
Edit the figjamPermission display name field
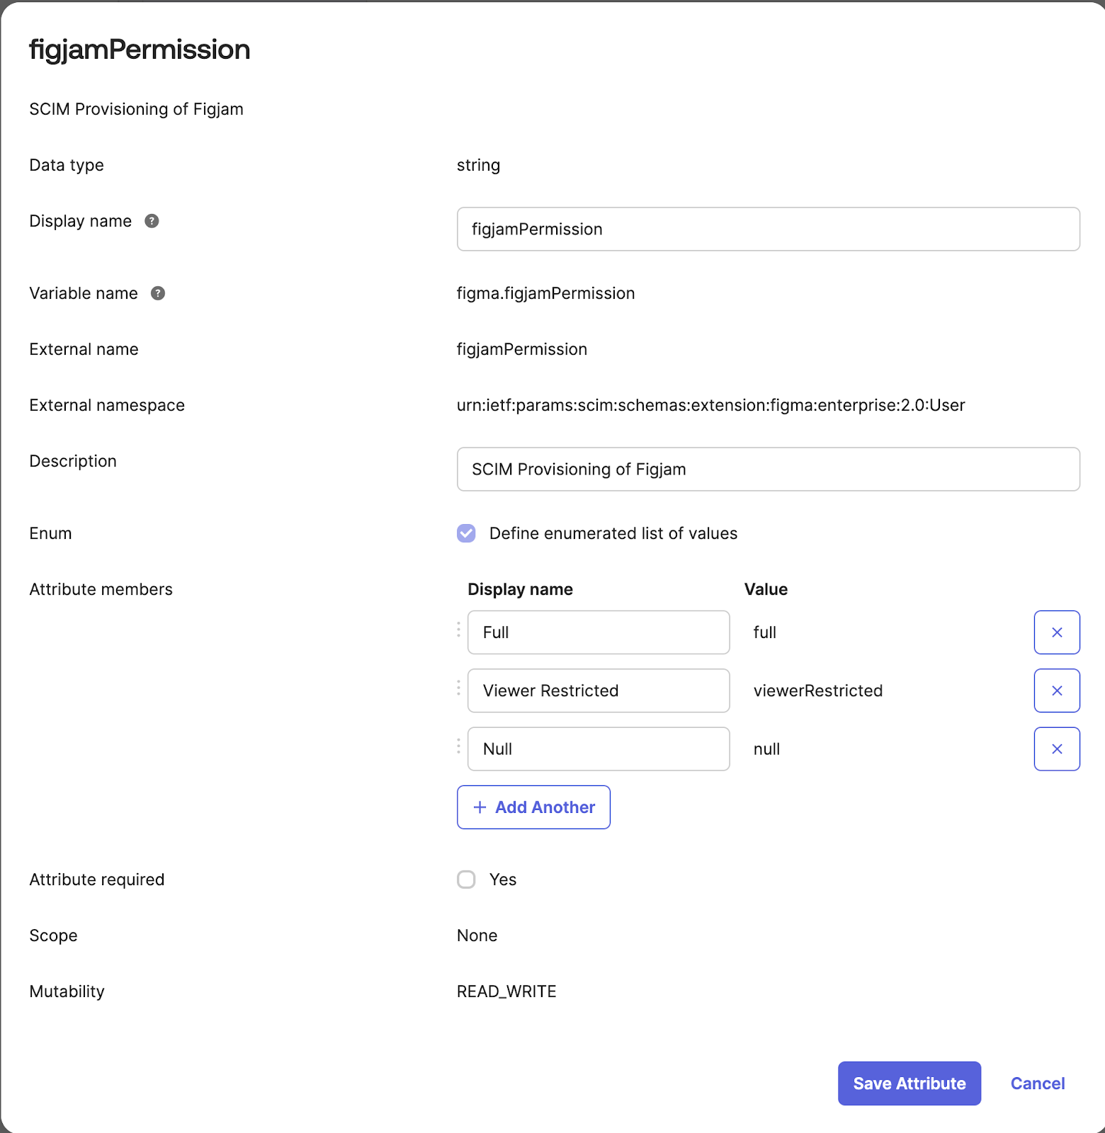pyautogui.click(x=768, y=229)
